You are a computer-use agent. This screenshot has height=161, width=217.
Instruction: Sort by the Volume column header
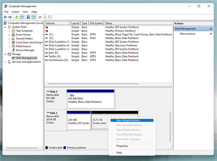click(57, 23)
